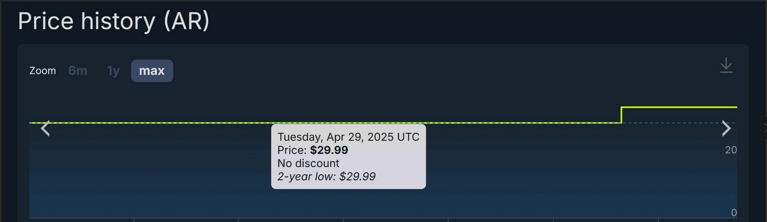Click the Price history (AR) heading
The image size is (767, 222).
tap(114, 21)
